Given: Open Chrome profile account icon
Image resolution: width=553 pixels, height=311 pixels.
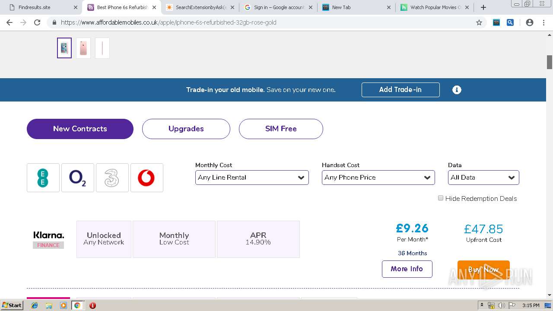Looking at the screenshot, I should click(x=530, y=22).
